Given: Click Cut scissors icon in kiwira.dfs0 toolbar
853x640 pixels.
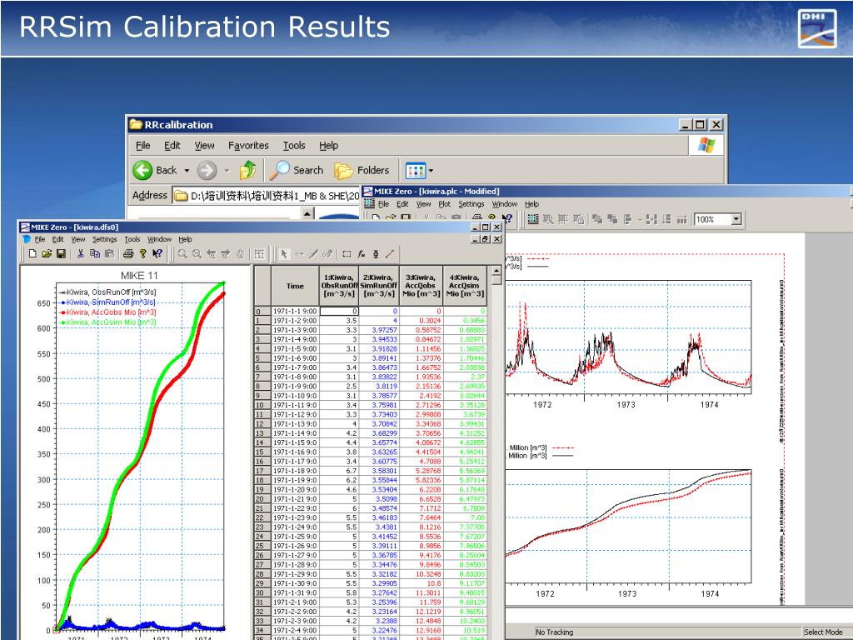Looking at the screenshot, I should tap(81, 253).
